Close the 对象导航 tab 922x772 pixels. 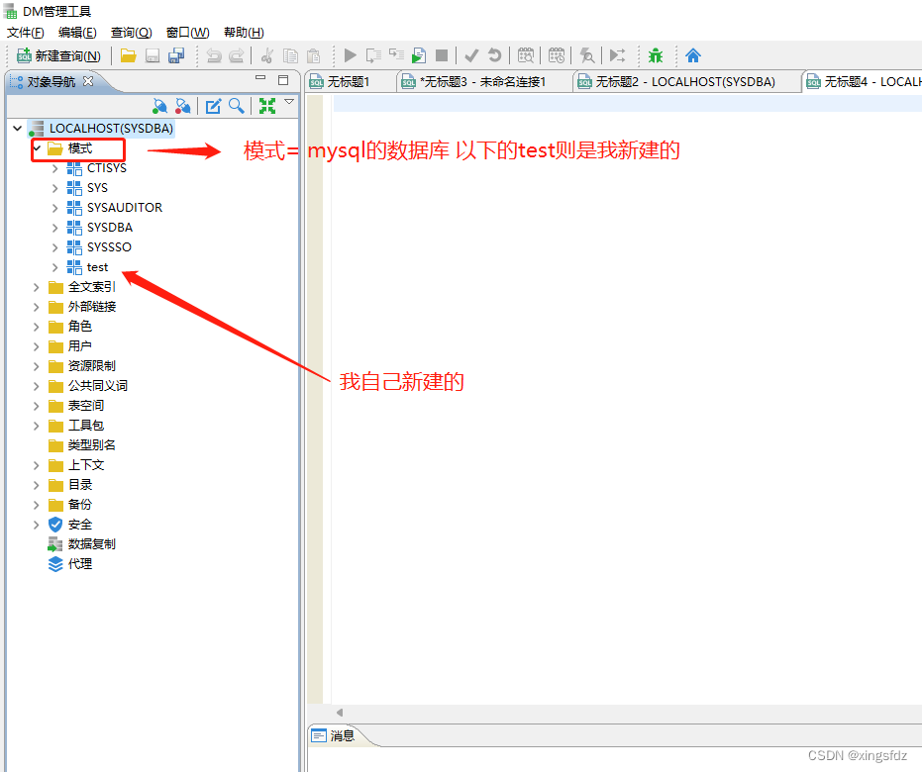pos(88,81)
